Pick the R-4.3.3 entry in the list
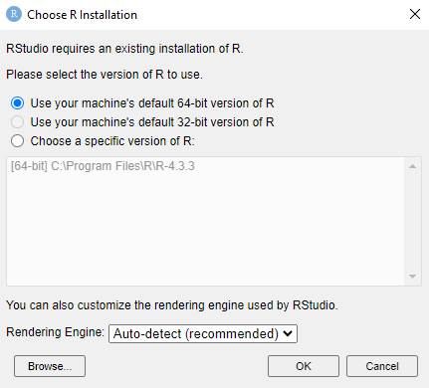 [103, 166]
